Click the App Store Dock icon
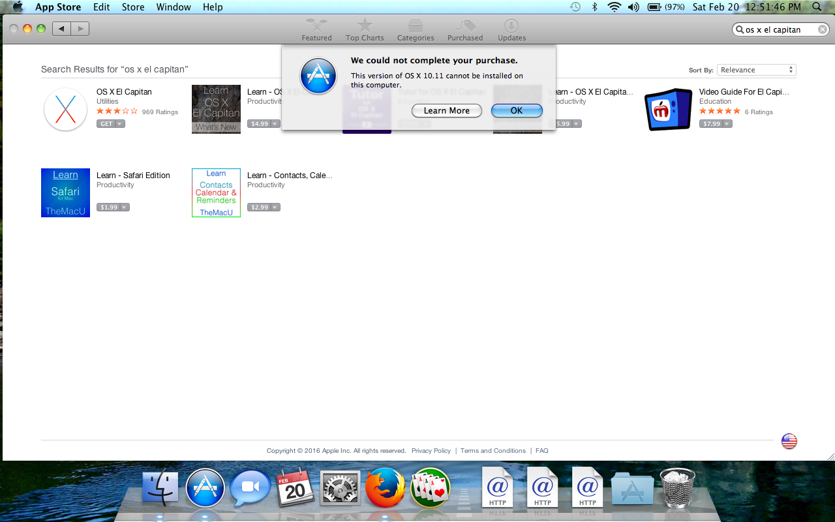Screen dimensions: 835x522 tap(205, 488)
